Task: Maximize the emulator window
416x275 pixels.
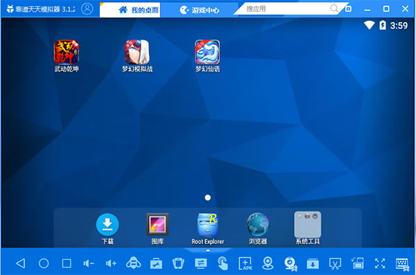Action: [x=386, y=9]
